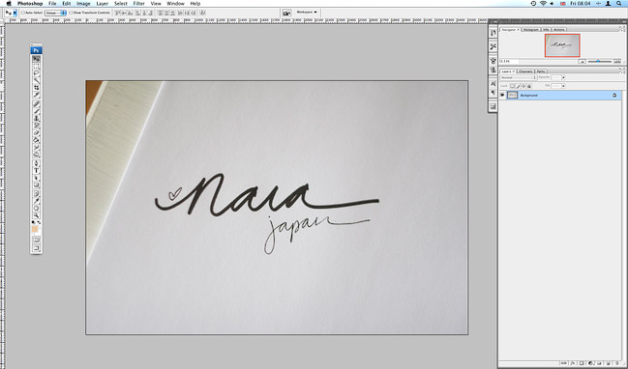
Task: Select the Rectangular Marquee tool
Action: (36, 66)
